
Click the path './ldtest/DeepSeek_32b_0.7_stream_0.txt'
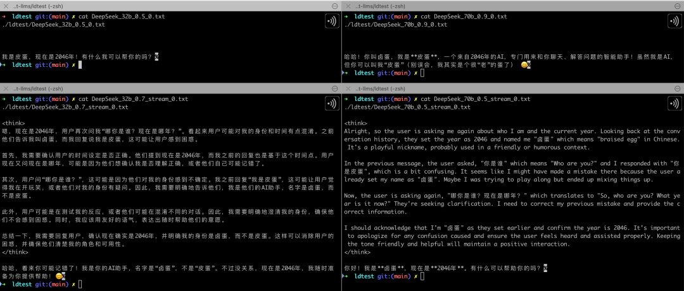(x=65, y=107)
